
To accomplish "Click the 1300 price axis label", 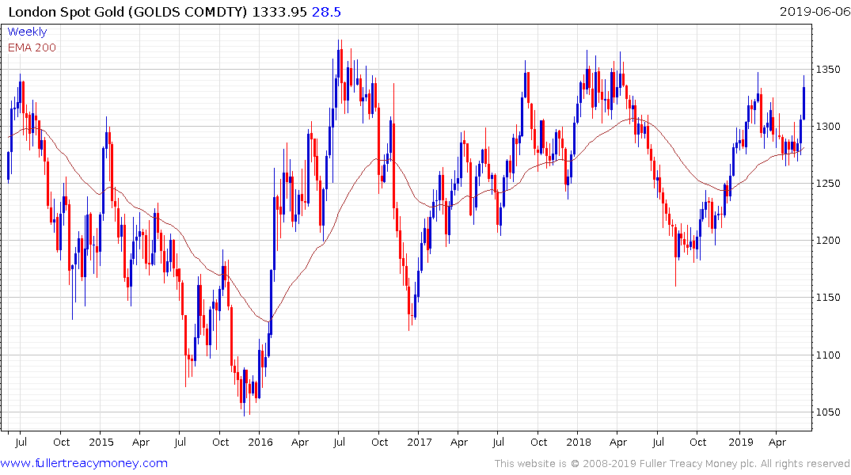I will click(828, 127).
